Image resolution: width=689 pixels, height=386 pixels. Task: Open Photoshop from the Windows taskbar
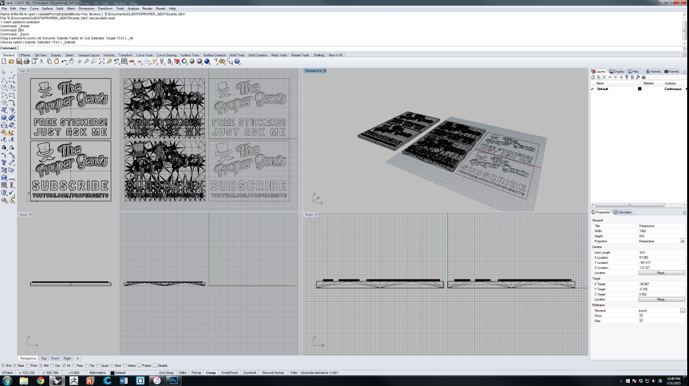tap(174, 381)
